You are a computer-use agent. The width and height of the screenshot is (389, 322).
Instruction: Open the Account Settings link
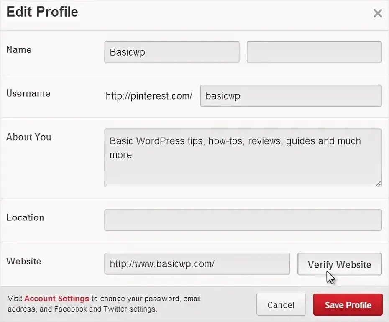tap(56, 299)
